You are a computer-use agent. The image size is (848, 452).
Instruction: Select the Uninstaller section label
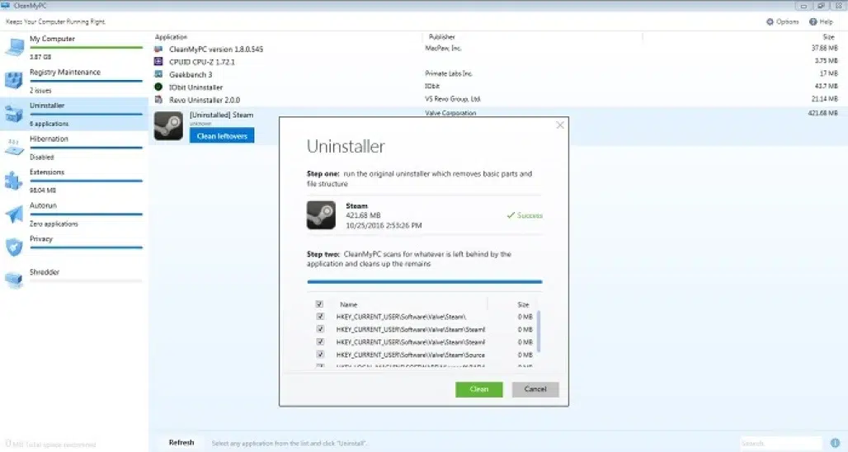(47, 106)
